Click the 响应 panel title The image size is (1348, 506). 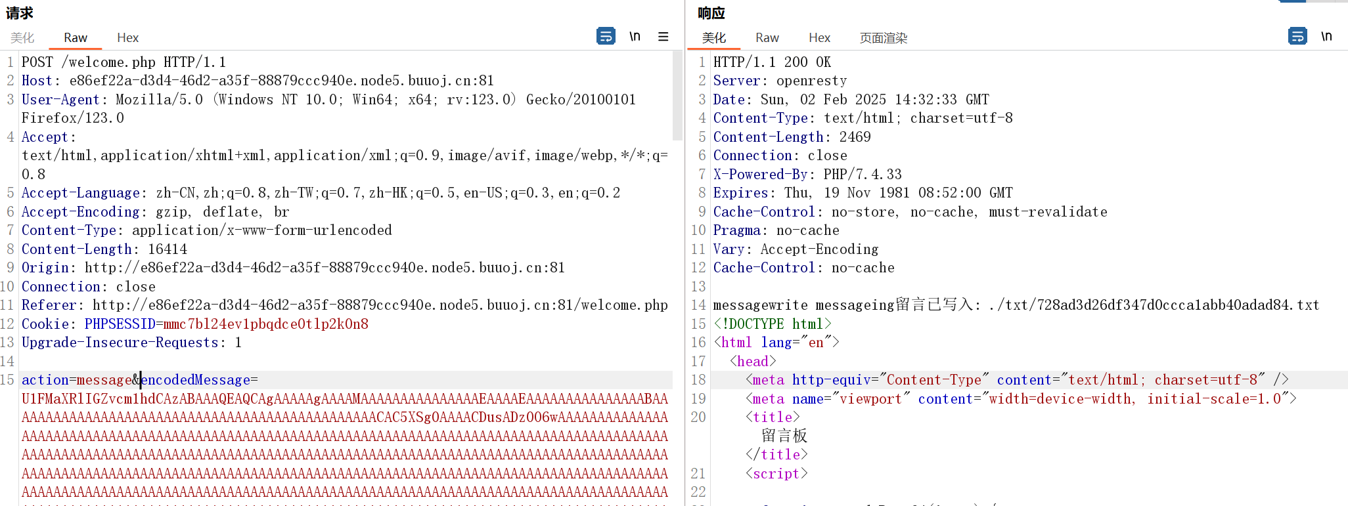711,13
